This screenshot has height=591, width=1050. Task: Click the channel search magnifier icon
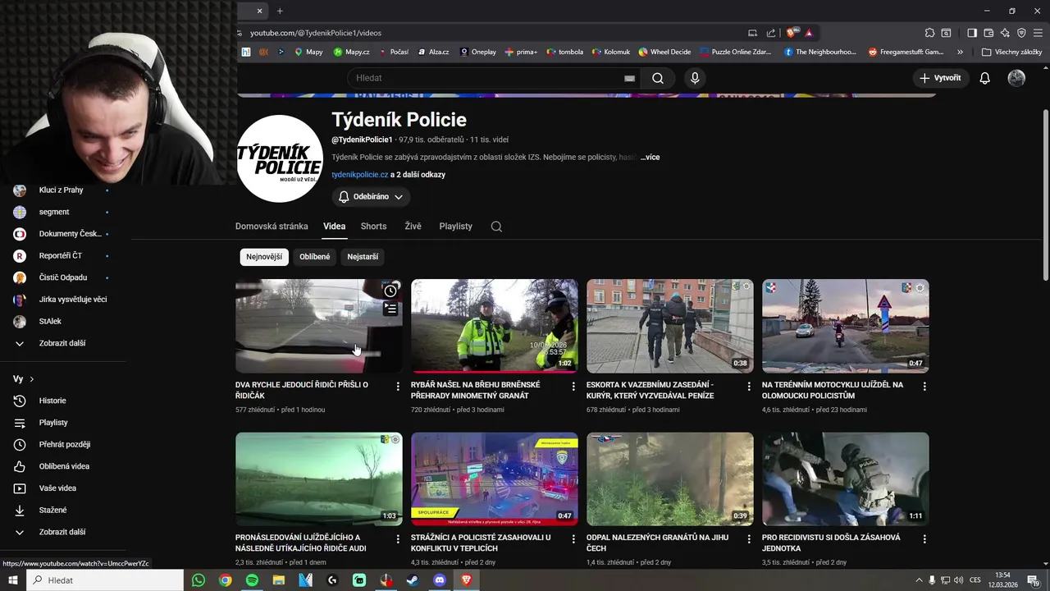tap(496, 227)
